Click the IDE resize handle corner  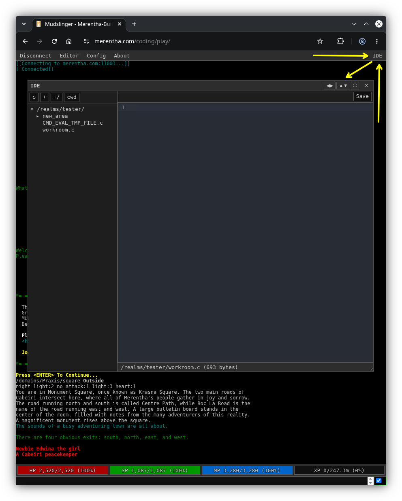point(371,369)
